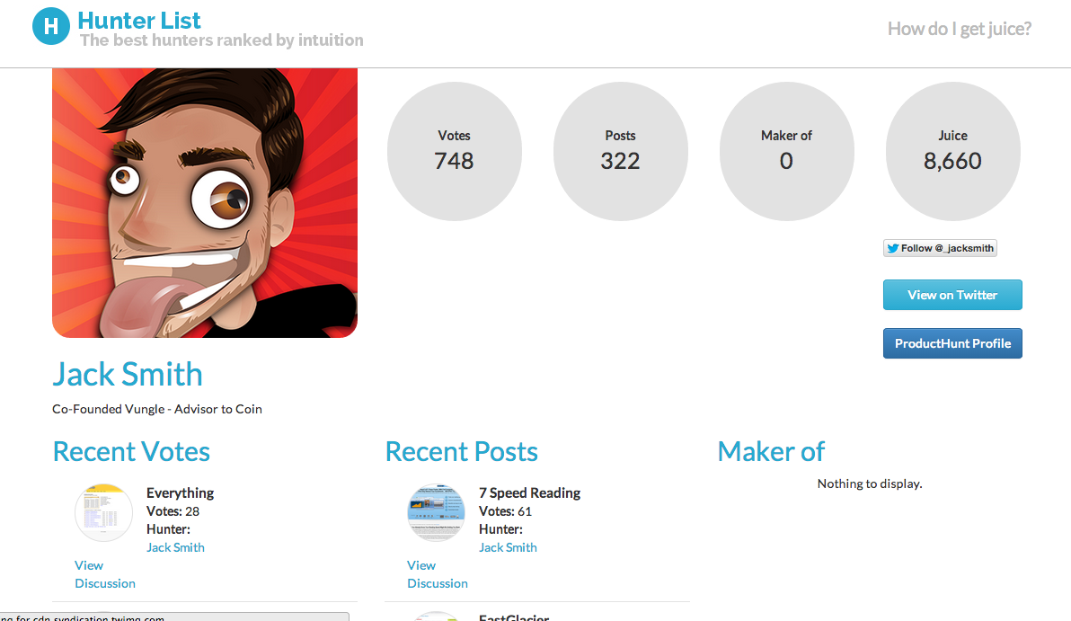The height and width of the screenshot is (621, 1071).
Task: Open the 'How do I get juice?' link
Action: (959, 29)
